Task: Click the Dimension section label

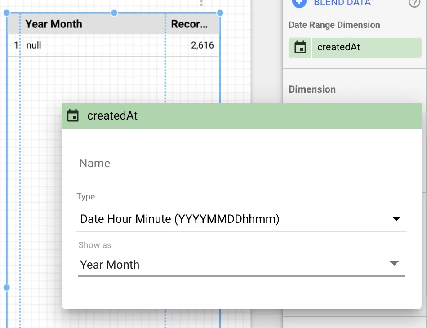Action: (312, 89)
